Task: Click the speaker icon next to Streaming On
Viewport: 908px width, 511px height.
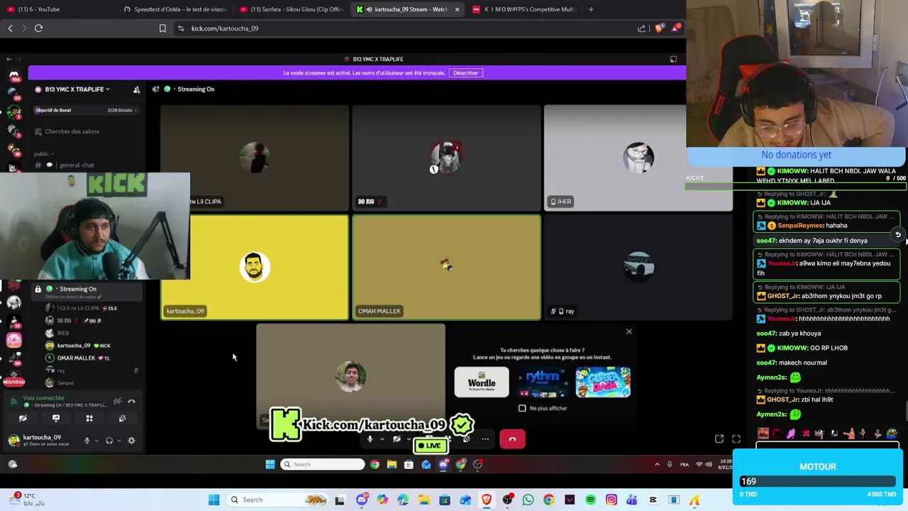Action: (x=155, y=89)
